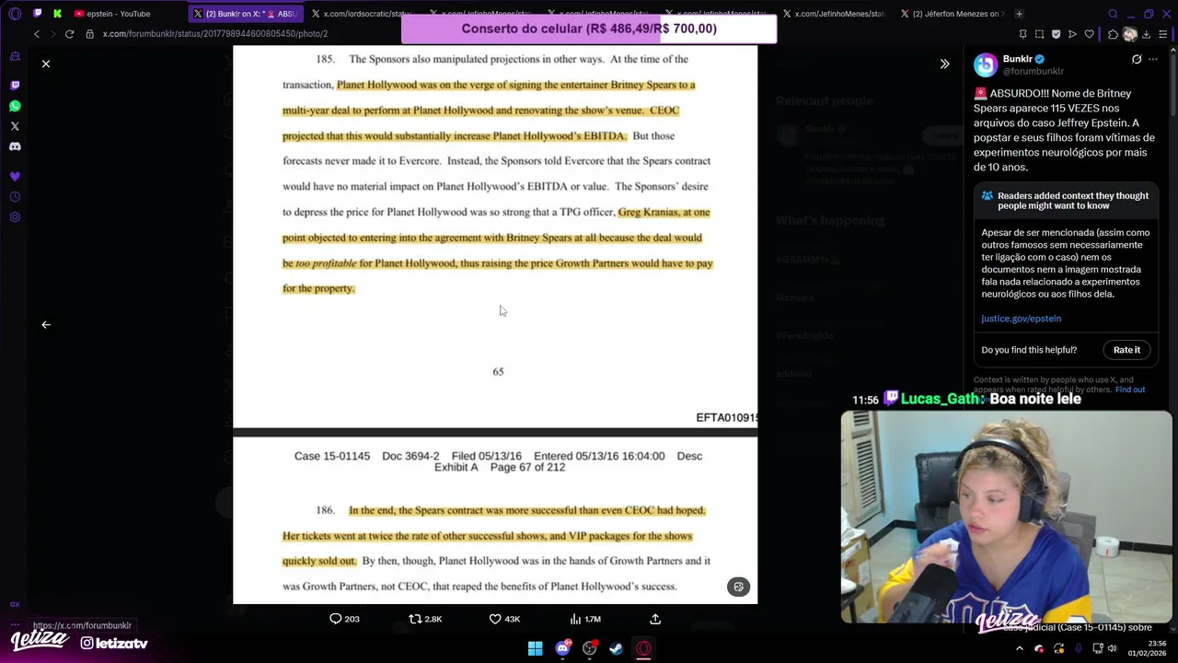
Task: Open Windows Start menu
Action: 535,648
